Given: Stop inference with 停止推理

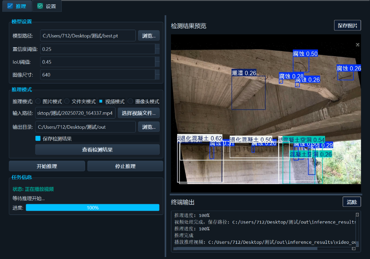Looking at the screenshot, I should point(125,166).
